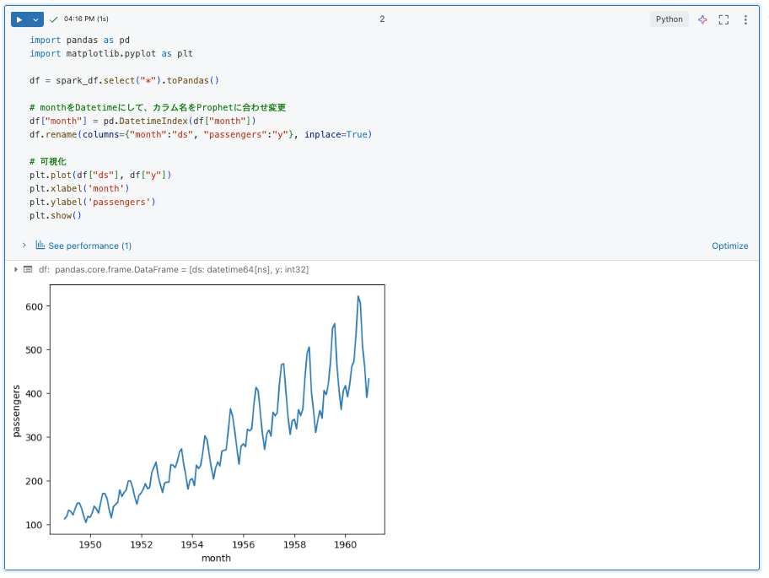Click the toPandas() code line
The image size is (769, 578).
[x=124, y=80]
